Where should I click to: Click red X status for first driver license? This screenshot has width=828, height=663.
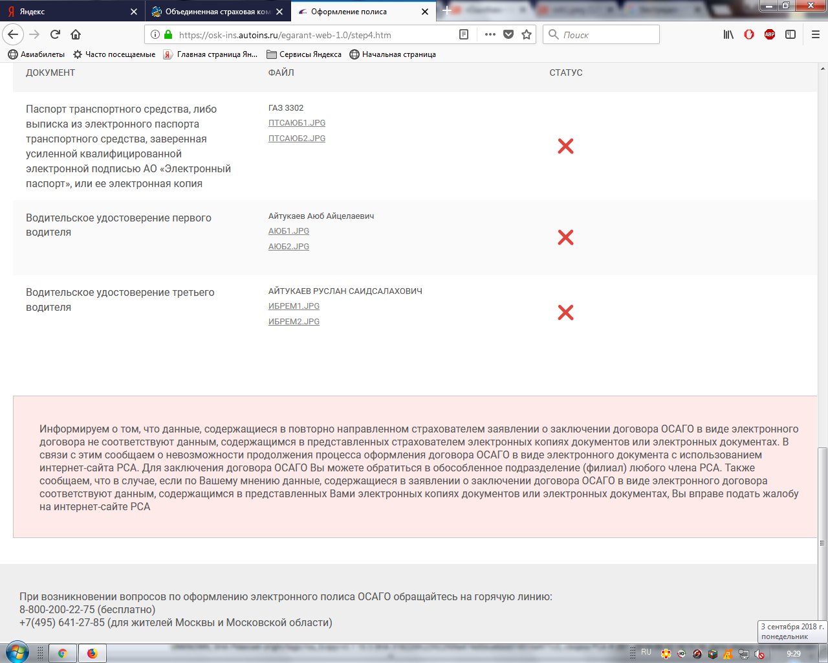[x=565, y=238]
